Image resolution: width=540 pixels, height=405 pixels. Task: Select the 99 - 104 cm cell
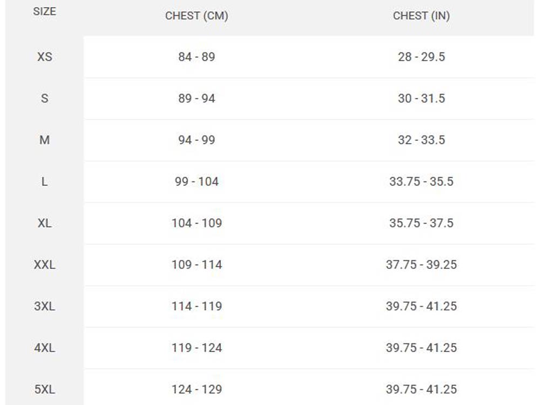click(x=197, y=181)
